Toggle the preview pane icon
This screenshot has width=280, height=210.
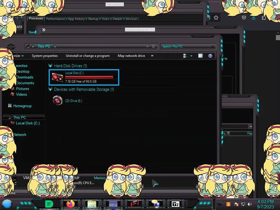click(200, 56)
